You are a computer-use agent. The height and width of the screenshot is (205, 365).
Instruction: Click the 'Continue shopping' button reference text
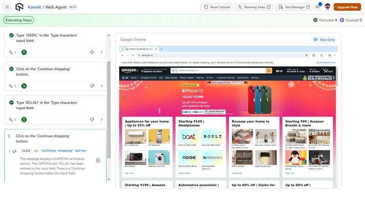63,151
